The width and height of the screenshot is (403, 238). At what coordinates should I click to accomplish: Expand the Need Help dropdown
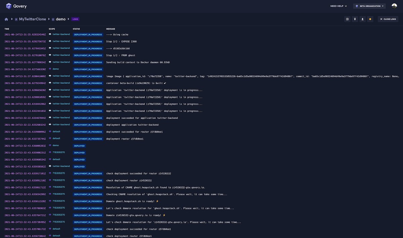click(339, 6)
